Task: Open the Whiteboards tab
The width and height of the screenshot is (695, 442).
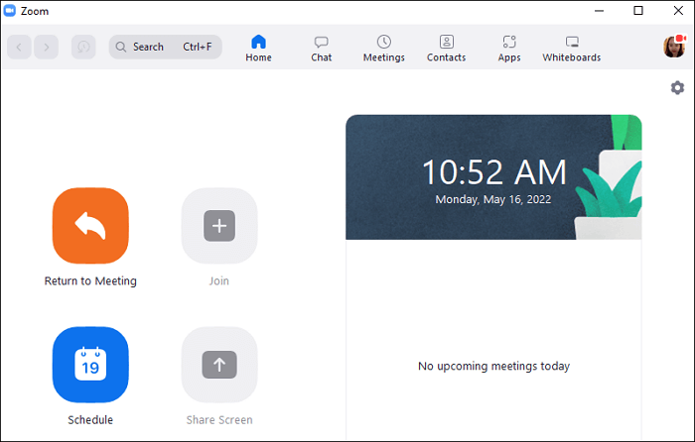Action: [x=572, y=49]
